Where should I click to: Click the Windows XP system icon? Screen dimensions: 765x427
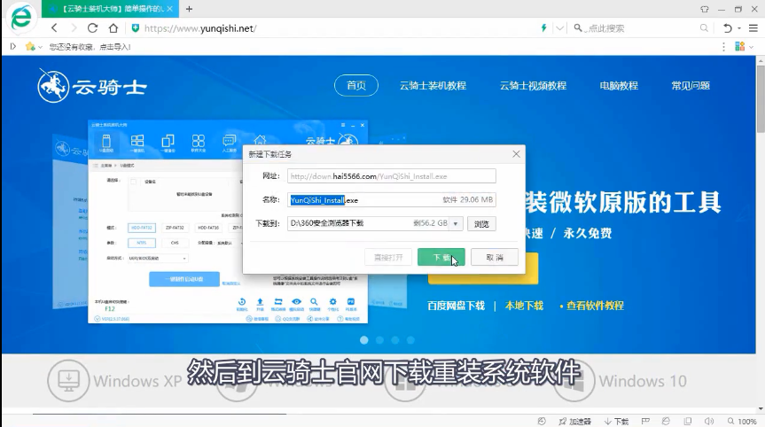click(68, 381)
